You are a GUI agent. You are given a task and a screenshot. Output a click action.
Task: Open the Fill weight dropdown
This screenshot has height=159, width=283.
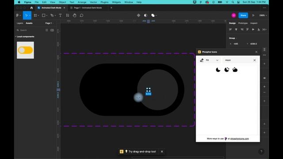tap(209, 60)
